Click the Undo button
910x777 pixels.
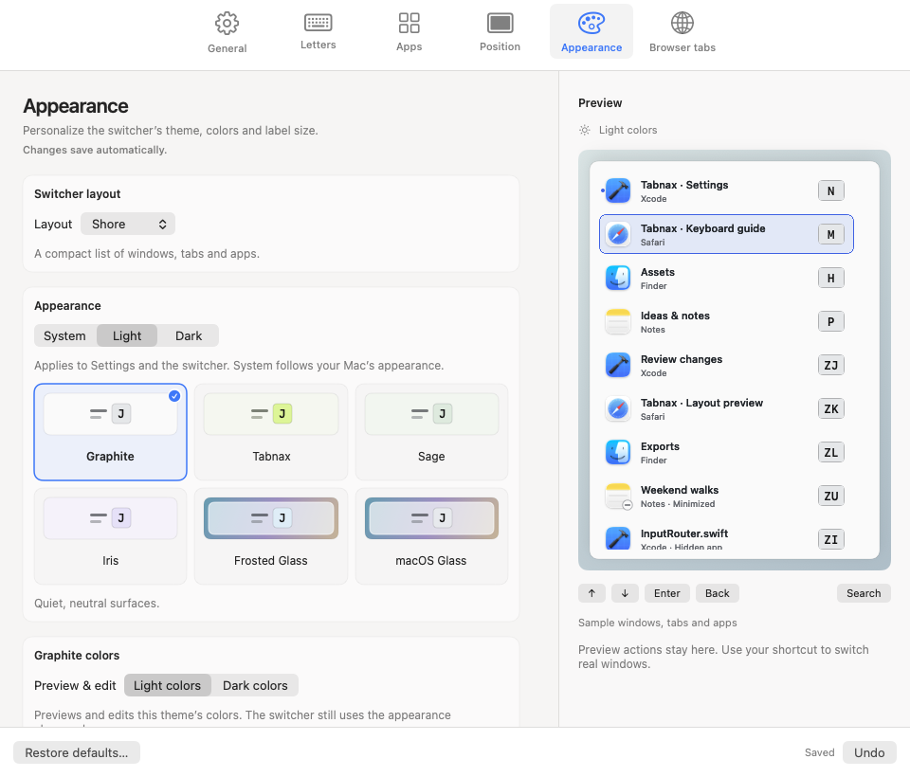tap(869, 752)
